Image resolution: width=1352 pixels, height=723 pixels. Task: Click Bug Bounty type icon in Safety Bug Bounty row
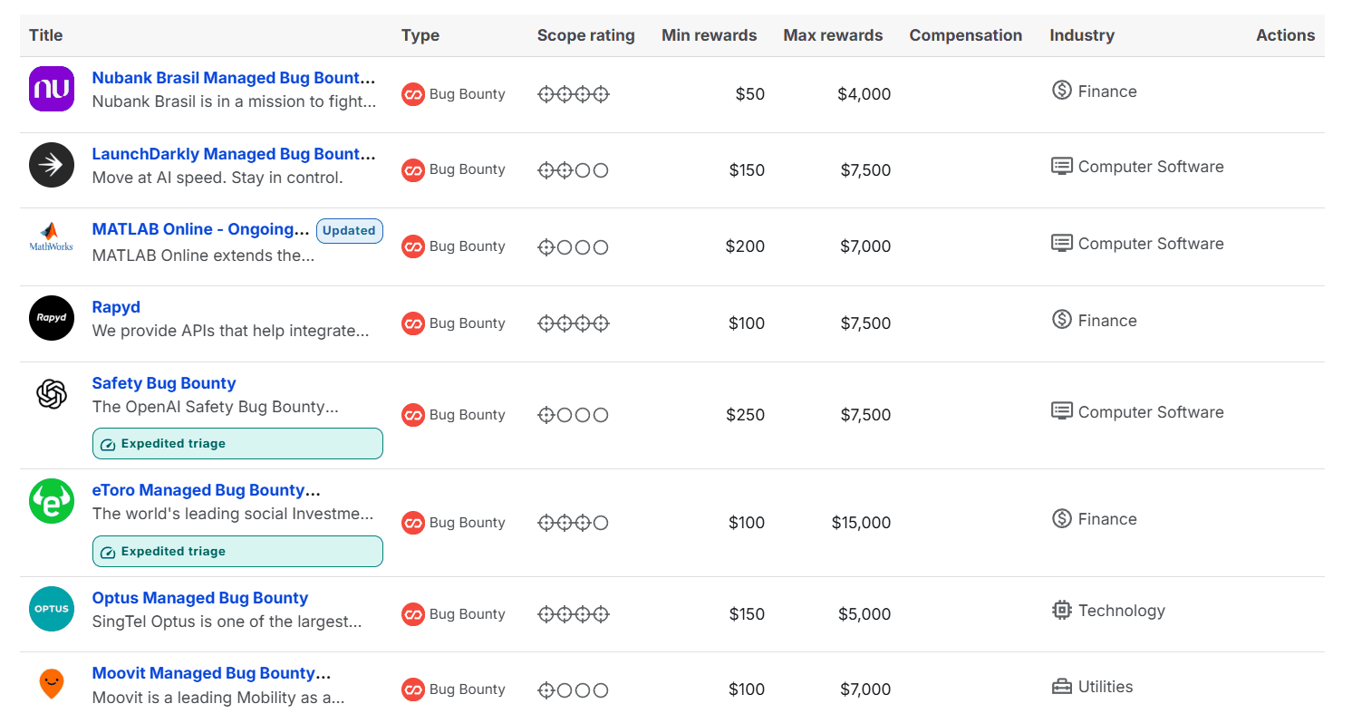[x=413, y=415]
